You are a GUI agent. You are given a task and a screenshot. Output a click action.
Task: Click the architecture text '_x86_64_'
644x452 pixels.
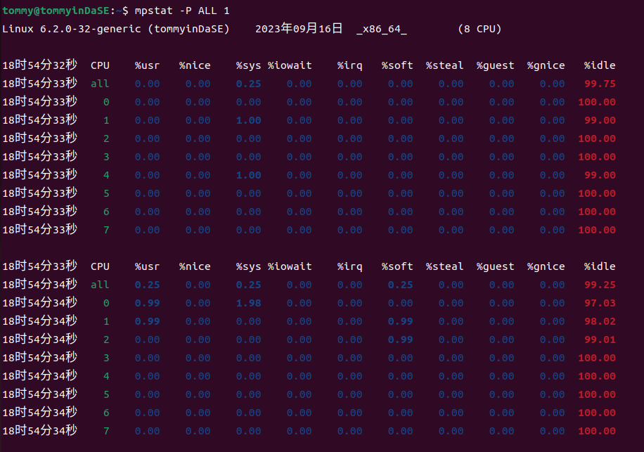382,29
